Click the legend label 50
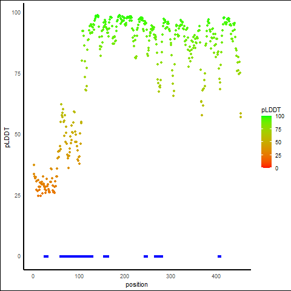The image size is (291, 291). [x=278, y=142]
